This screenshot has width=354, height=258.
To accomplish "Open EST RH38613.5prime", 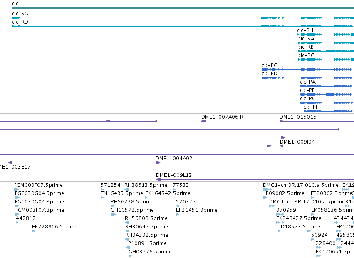I will pos(146,185).
